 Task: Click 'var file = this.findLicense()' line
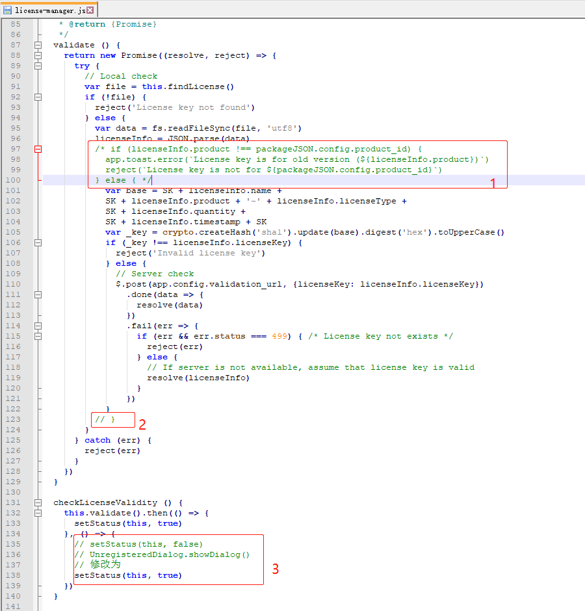(159, 86)
